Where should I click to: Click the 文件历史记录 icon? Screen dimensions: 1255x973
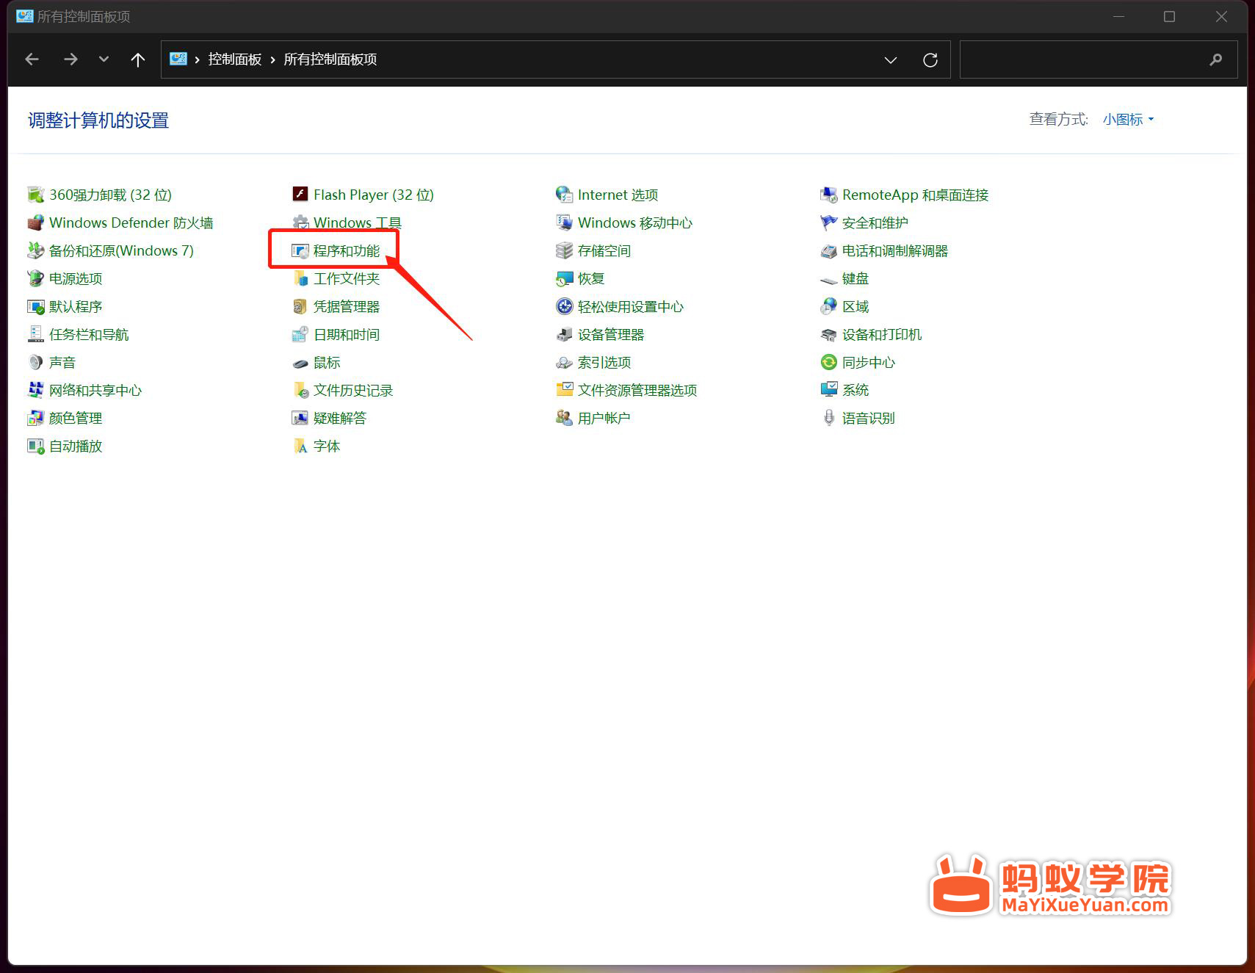pos(300,390)
